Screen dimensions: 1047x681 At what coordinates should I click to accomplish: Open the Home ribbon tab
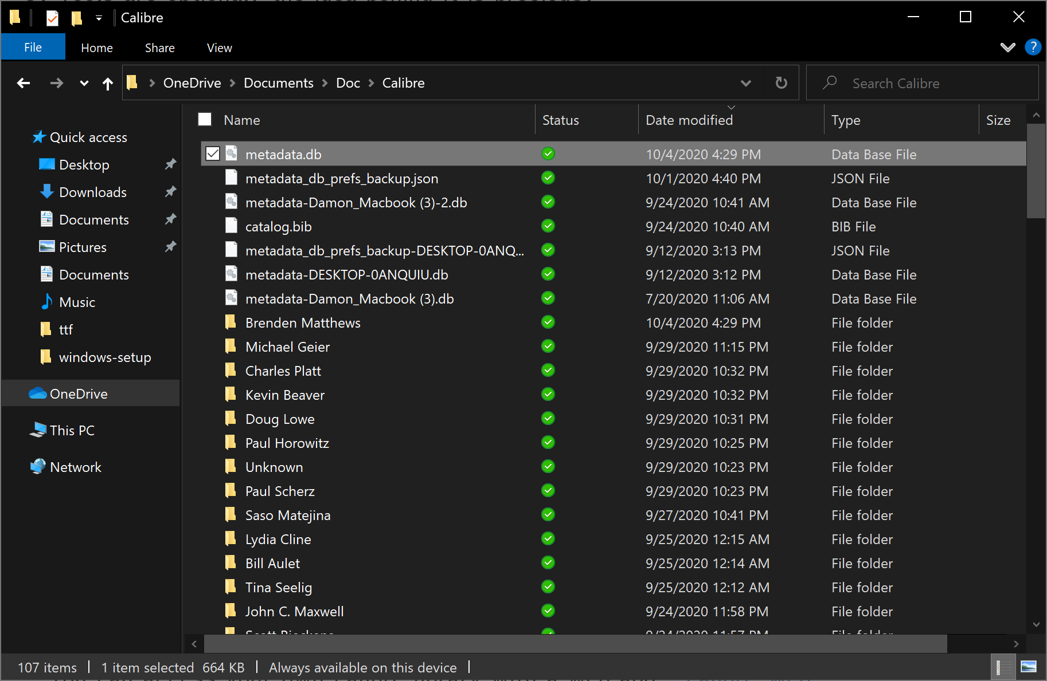click(x=96, y=48)
